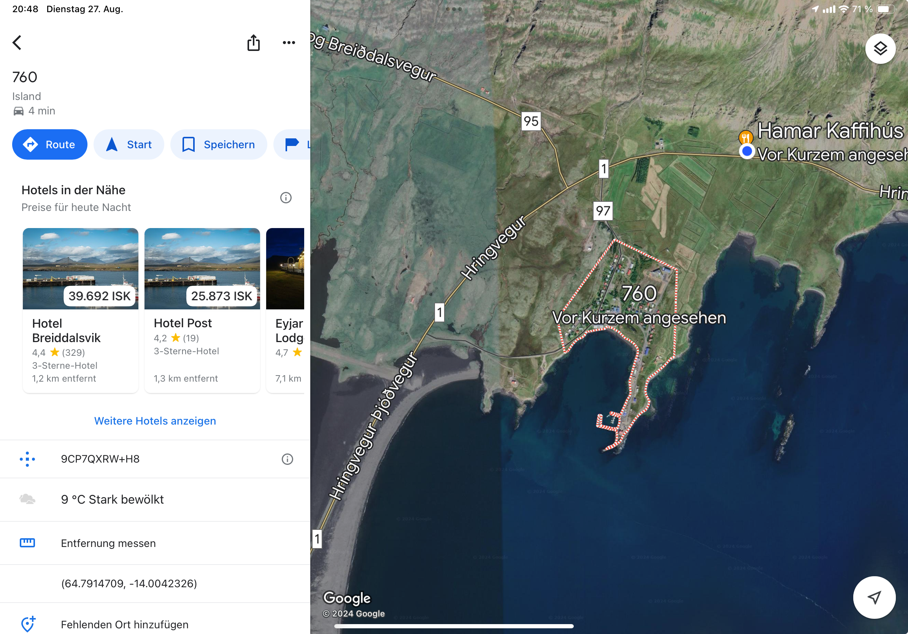Select the Hamar Kaffihús restaurant pin
908x634 pixels.
coord(746,137)
